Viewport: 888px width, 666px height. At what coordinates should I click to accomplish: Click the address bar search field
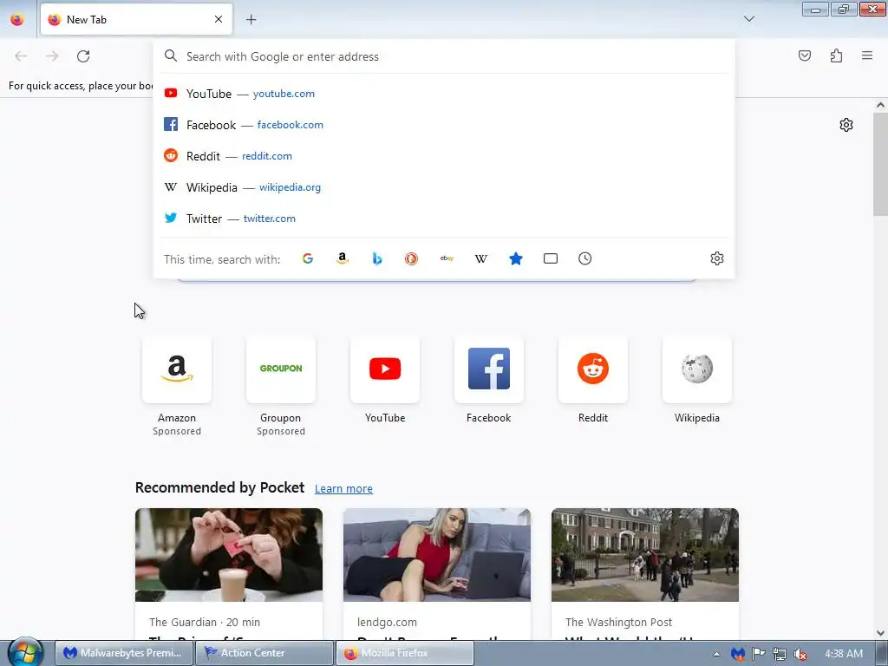pos(444,56)
